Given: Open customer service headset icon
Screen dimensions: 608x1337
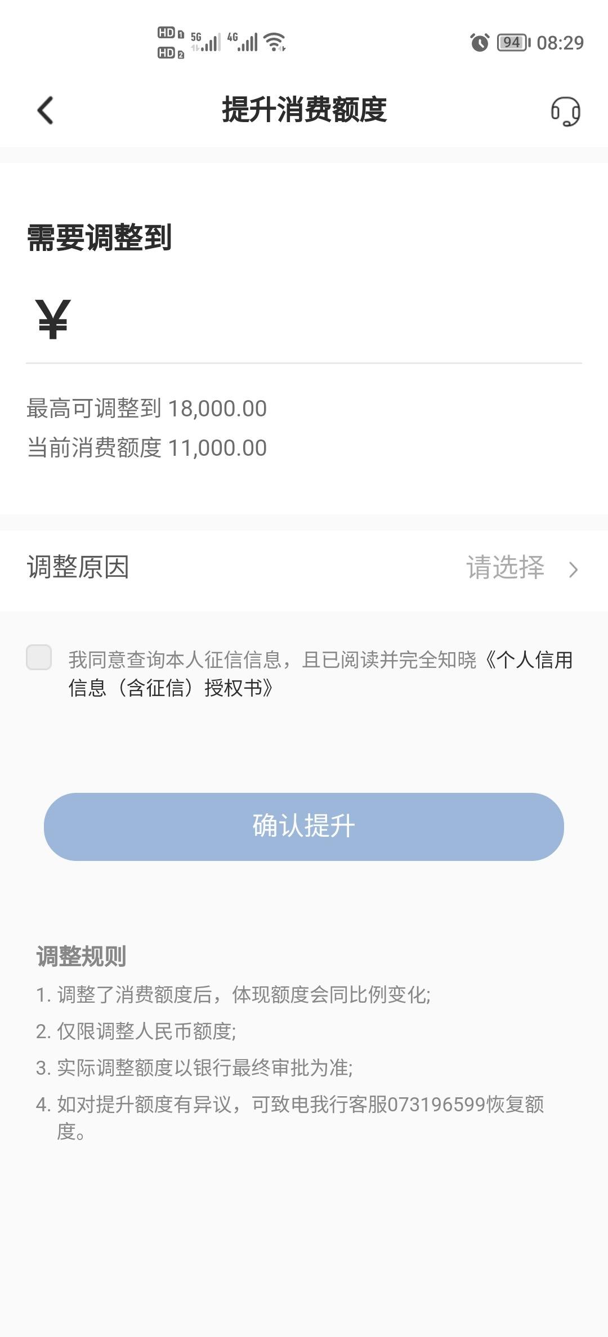Looking at the screenshot, I should (565, 111).
